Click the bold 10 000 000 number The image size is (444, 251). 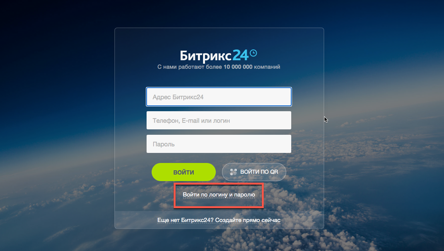click(238, 67)
